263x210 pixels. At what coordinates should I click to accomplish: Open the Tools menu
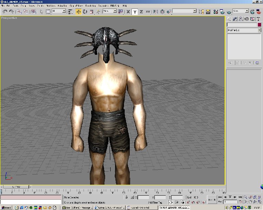click(16, 5)
